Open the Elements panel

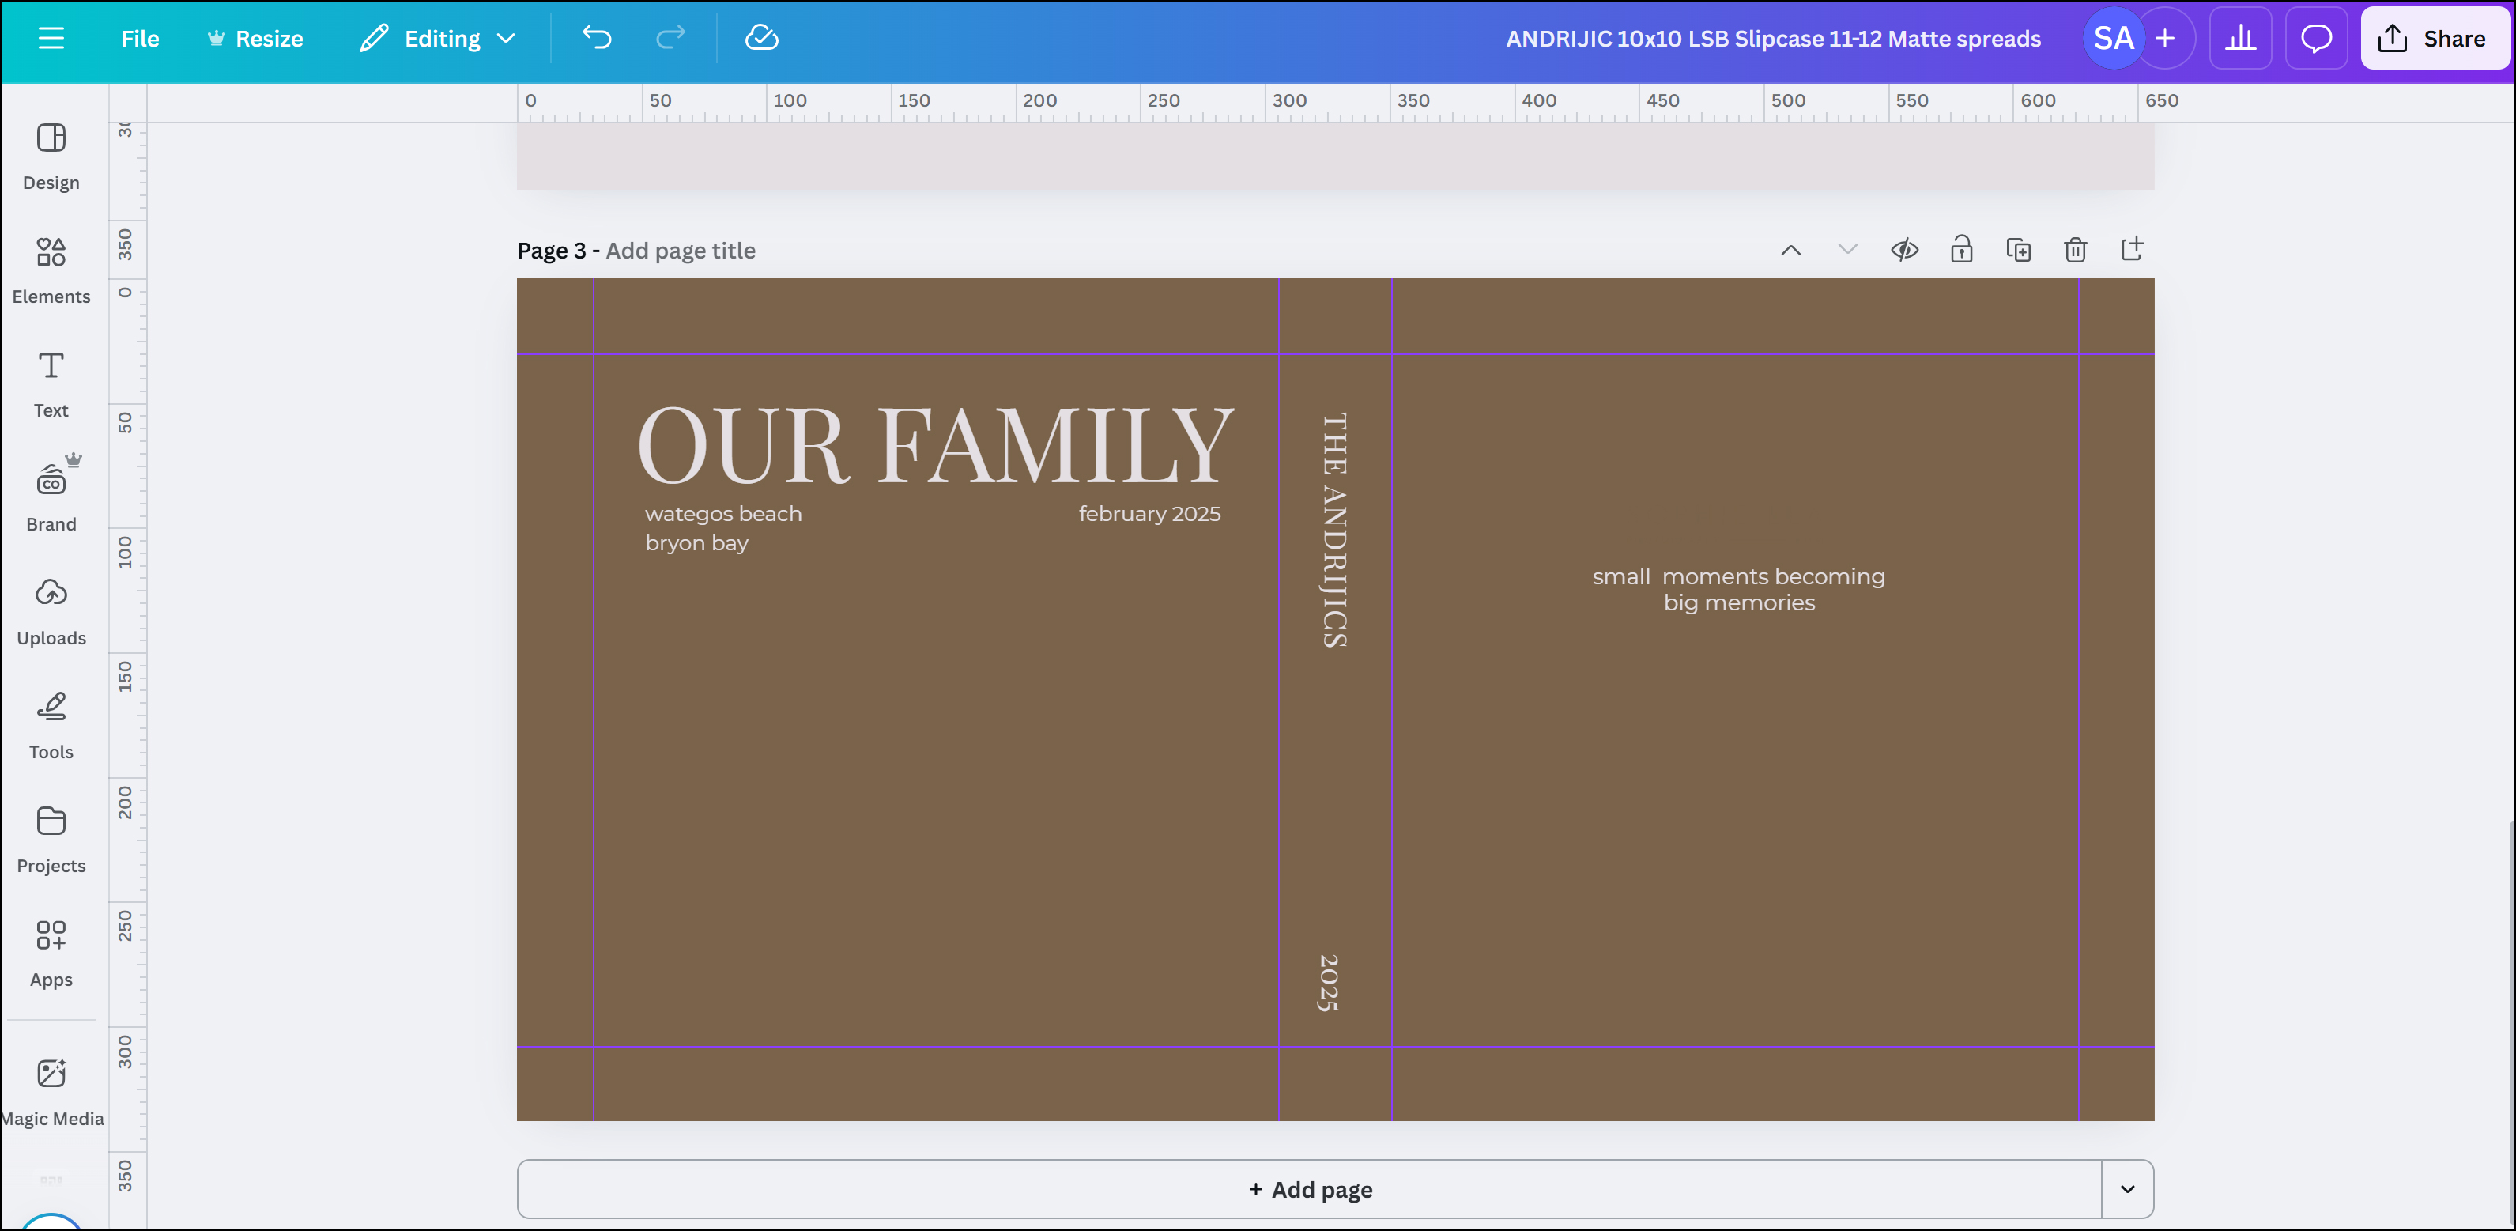click(x=51, y=270)
